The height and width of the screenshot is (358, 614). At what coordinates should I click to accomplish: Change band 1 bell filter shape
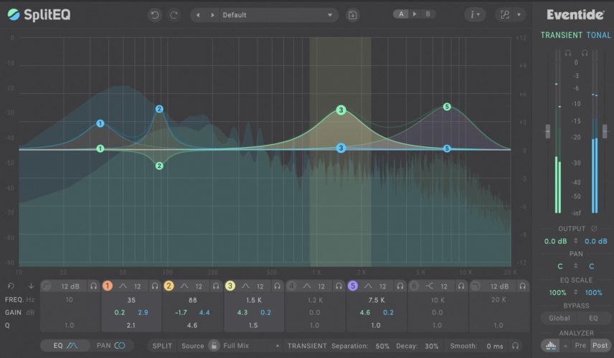[x=123, y=286]
